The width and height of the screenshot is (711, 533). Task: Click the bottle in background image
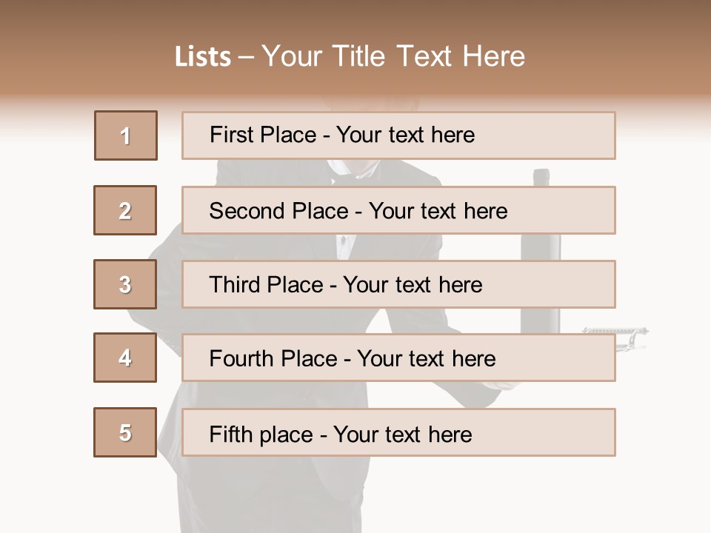541,178
